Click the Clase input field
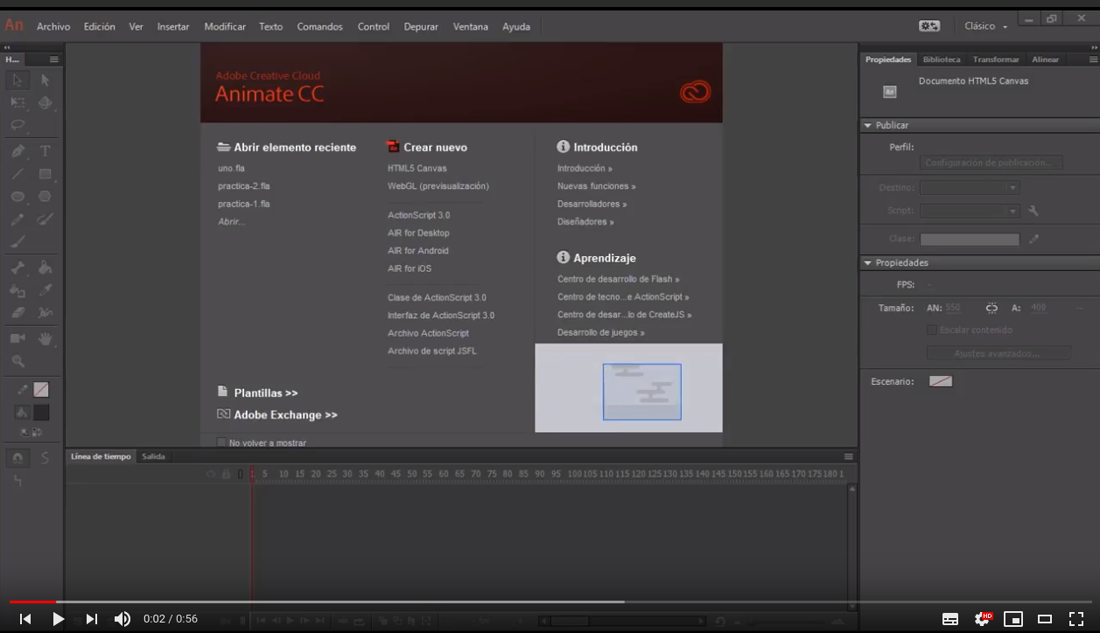1100x633 pixels. coord(970,239)
